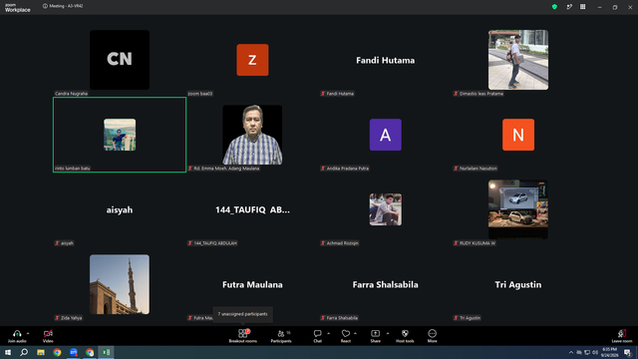Expand the arrow beside the Chat button
638x359 pixels.
coord(328,333)
